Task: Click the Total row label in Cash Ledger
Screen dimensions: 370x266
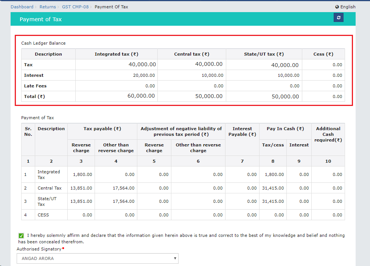Action: (34, 96)
